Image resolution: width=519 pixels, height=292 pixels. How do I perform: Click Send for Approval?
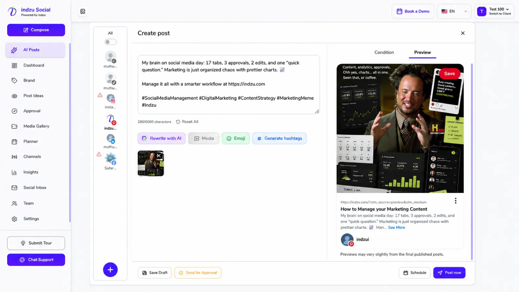198,273
